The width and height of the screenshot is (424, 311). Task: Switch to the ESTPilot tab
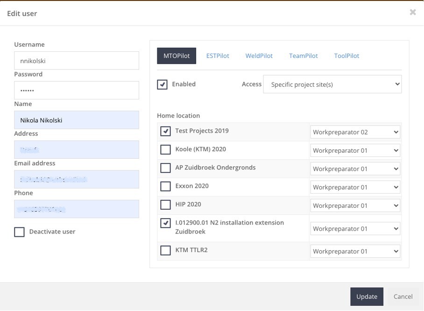(218, 56)
